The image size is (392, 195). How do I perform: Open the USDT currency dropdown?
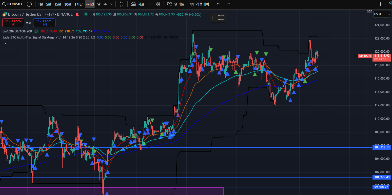click(x=382, y=14)
